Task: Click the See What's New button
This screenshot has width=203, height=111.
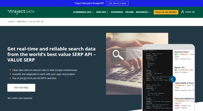Action: [117, 3]
